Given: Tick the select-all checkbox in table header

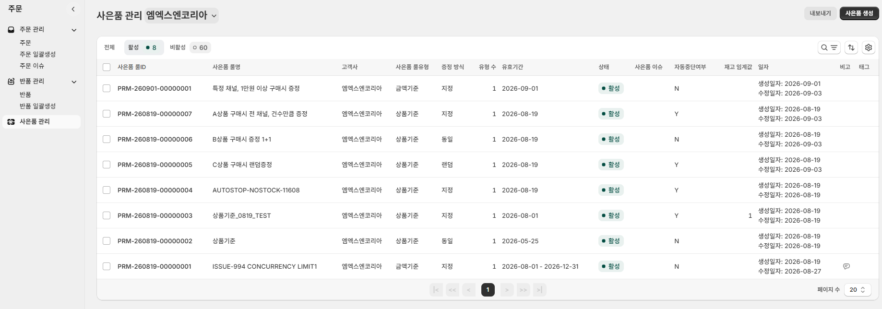Looking at the screenshot, I should 107,67.
